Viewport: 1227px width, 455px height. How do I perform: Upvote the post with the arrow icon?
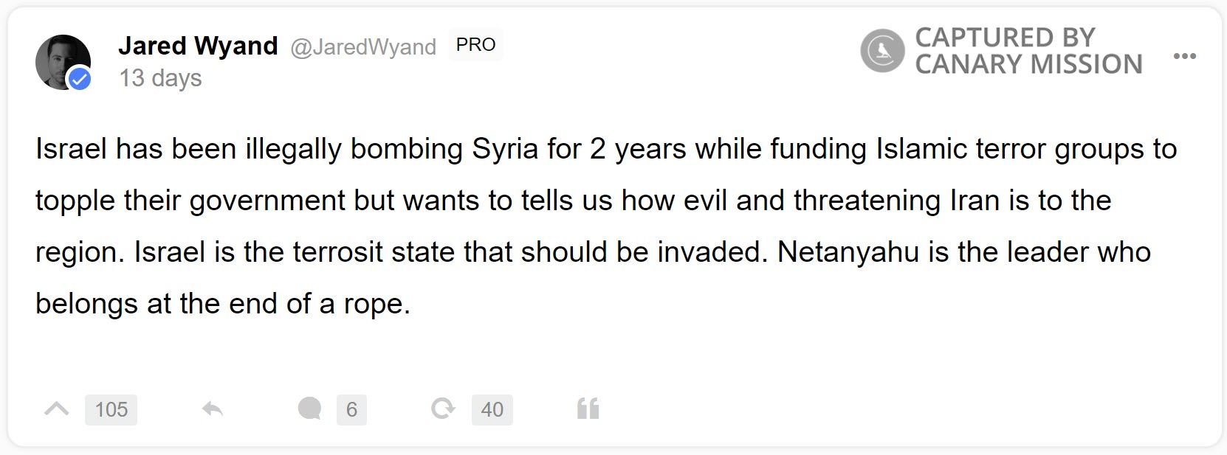57,409
